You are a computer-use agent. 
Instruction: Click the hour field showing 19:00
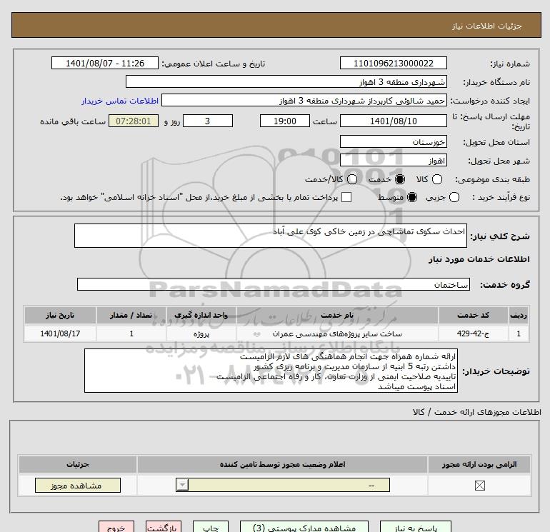[285, 121]
